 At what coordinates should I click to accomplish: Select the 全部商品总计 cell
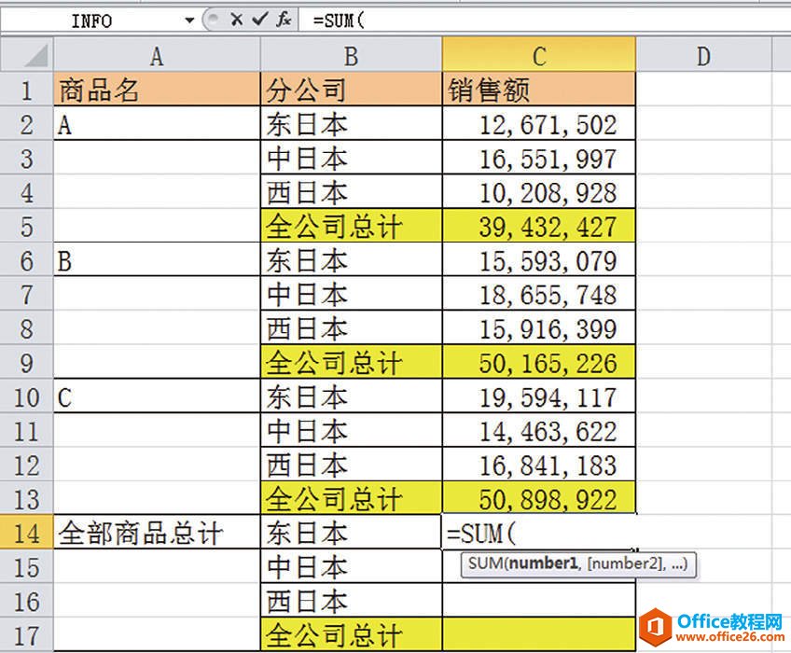[x=157, y=533]
